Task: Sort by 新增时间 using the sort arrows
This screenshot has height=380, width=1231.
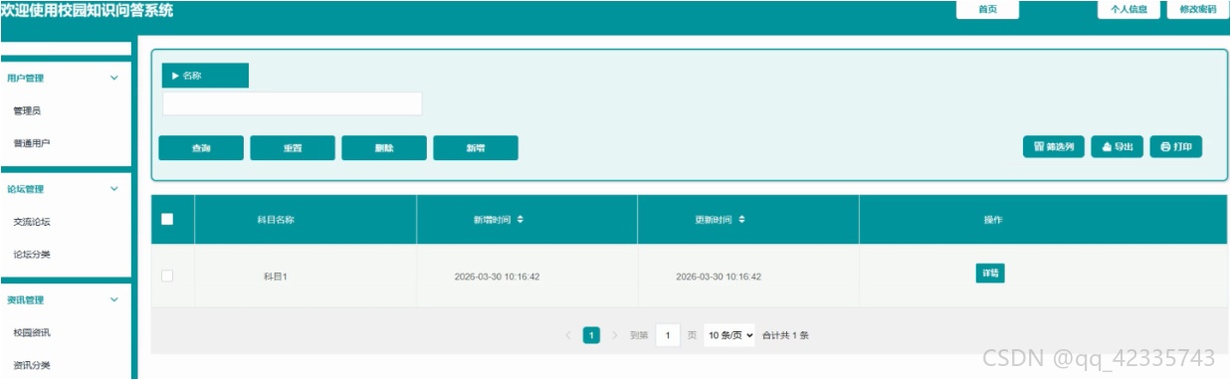Action: pos(519,220)
